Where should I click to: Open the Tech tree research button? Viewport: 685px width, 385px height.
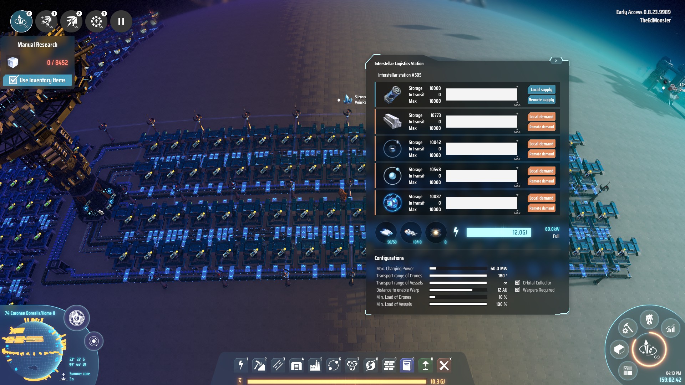click(x=649, y=349)
